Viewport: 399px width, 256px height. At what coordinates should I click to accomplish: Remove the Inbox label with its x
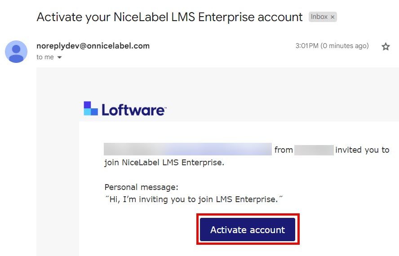pos(332,17)
